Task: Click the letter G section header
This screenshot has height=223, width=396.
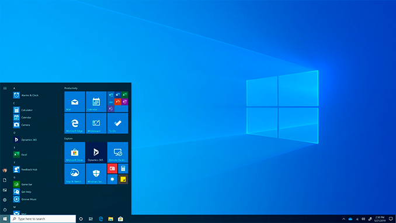Action: click(14, 177)
